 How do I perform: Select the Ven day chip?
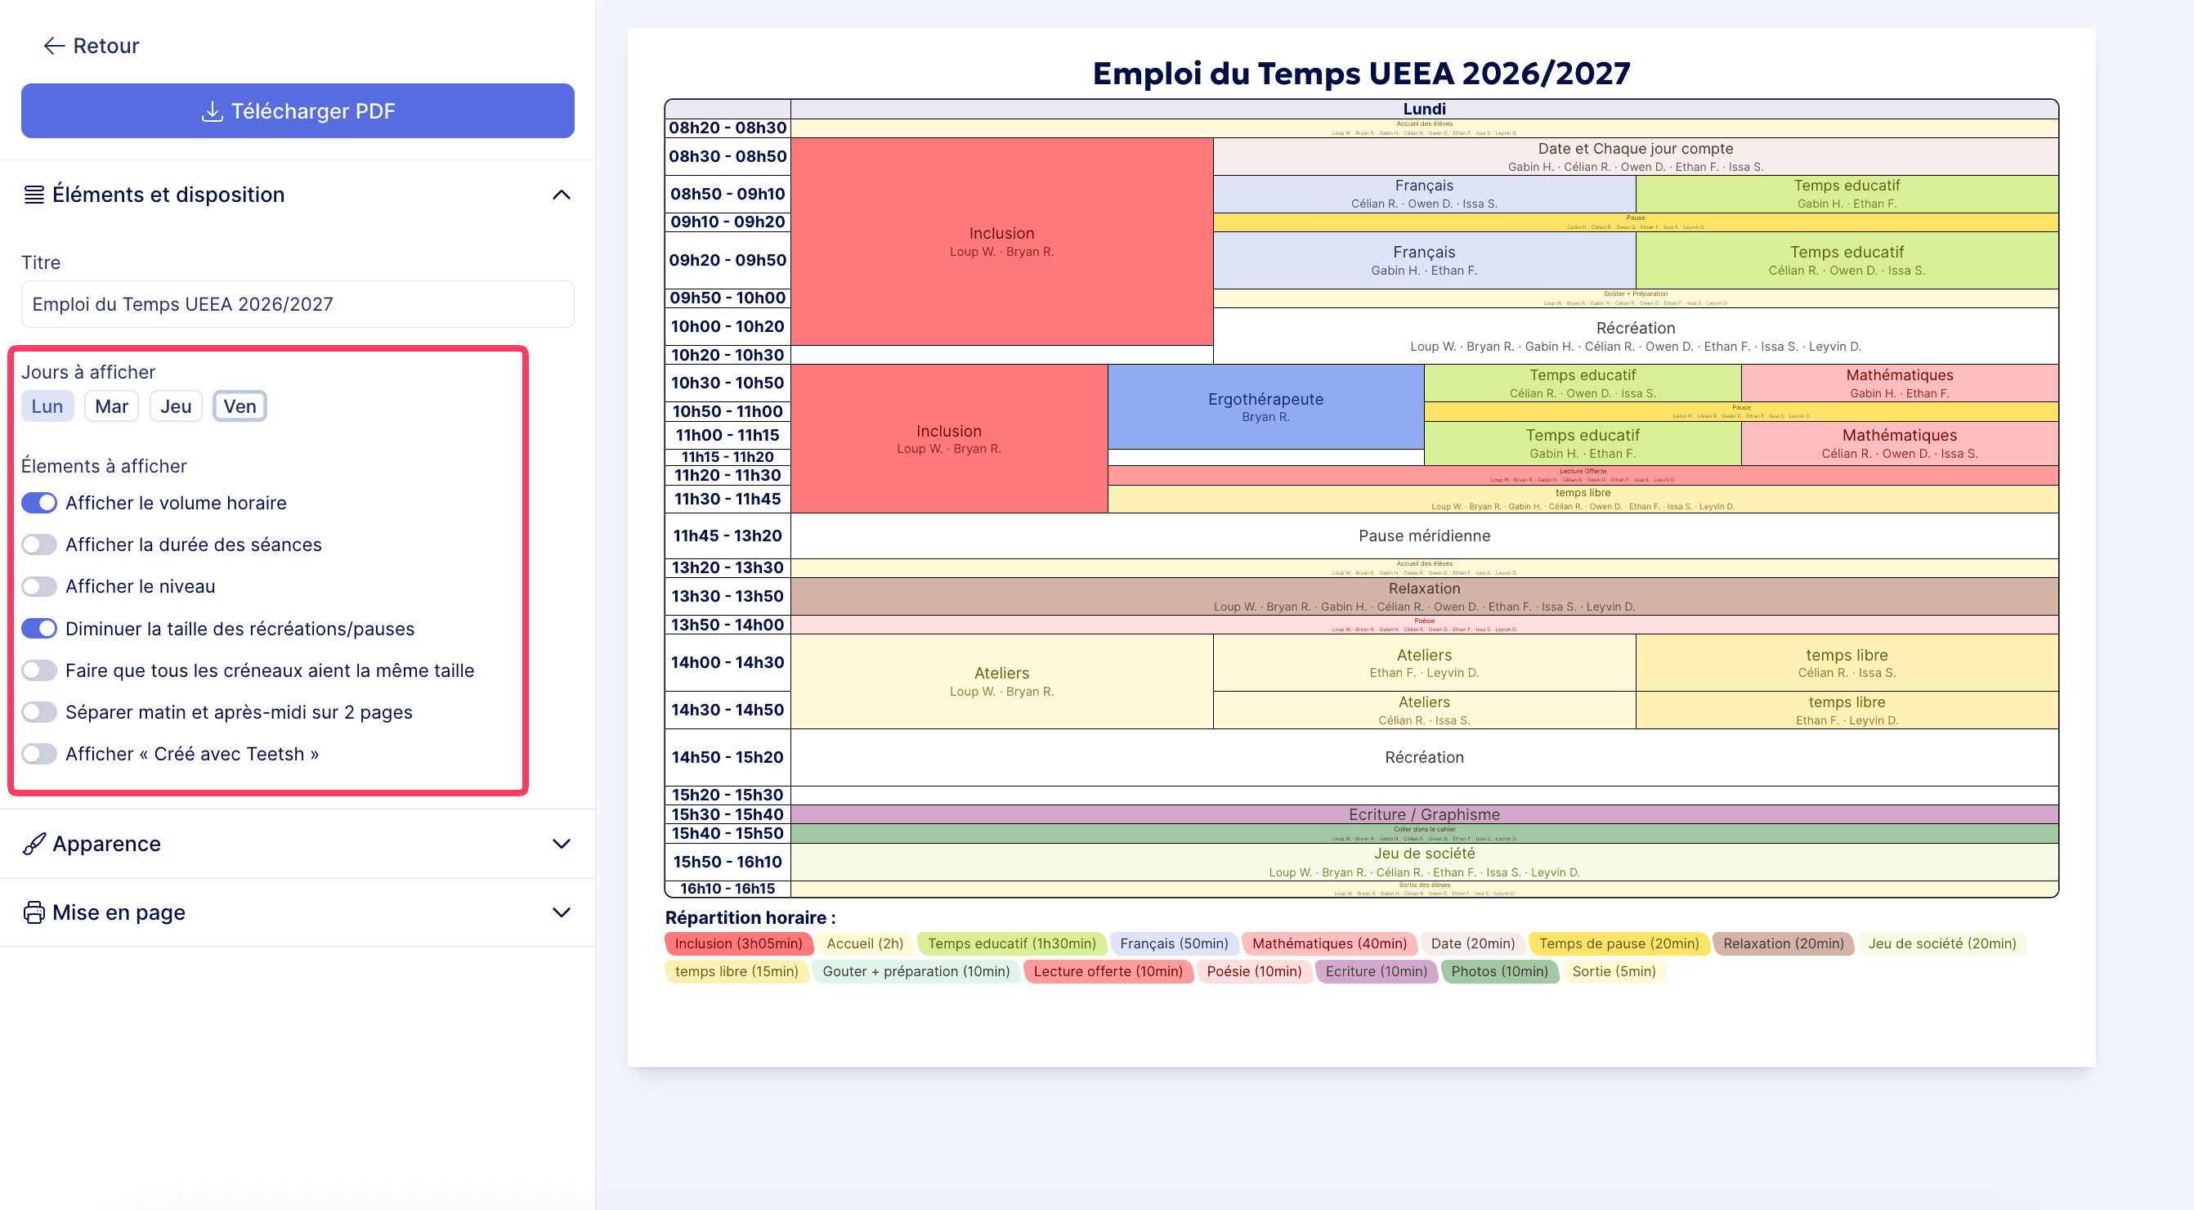point(240,406)
